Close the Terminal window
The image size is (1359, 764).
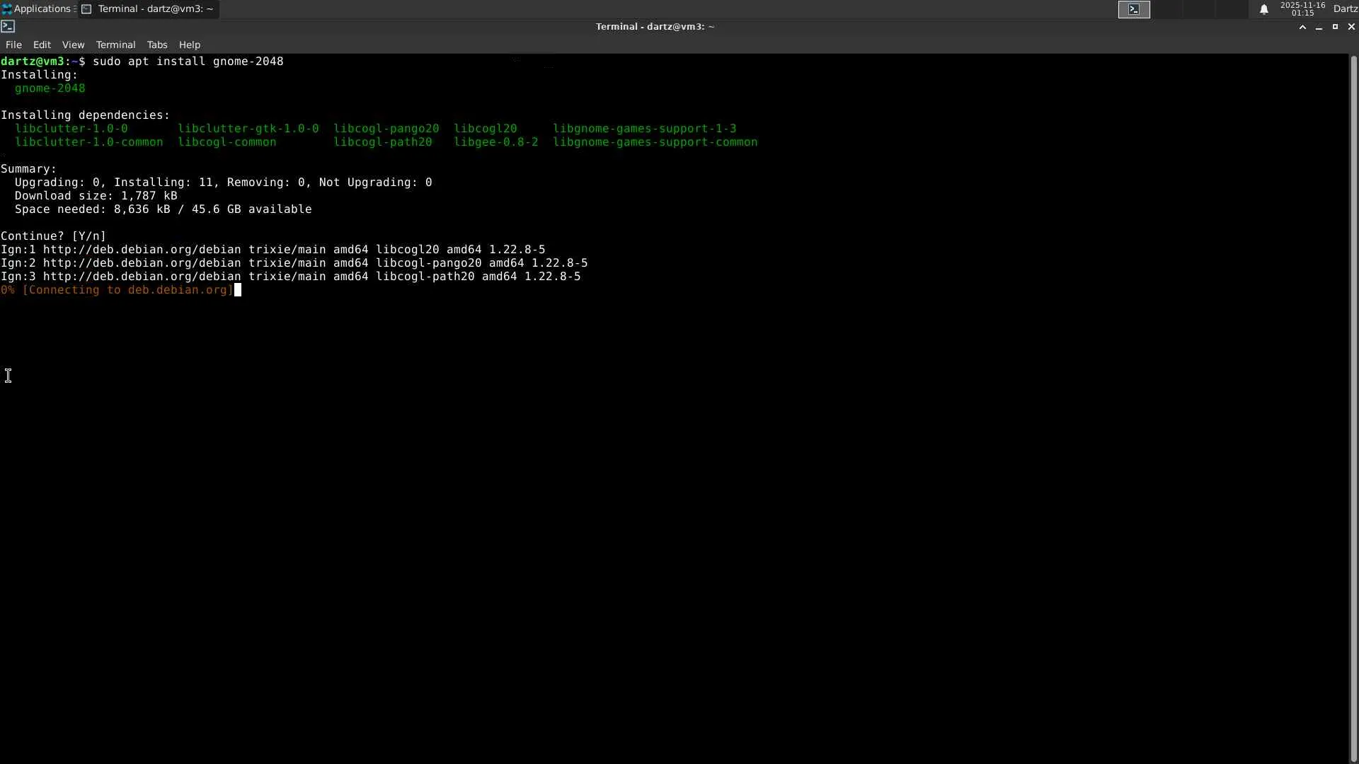1351,27
